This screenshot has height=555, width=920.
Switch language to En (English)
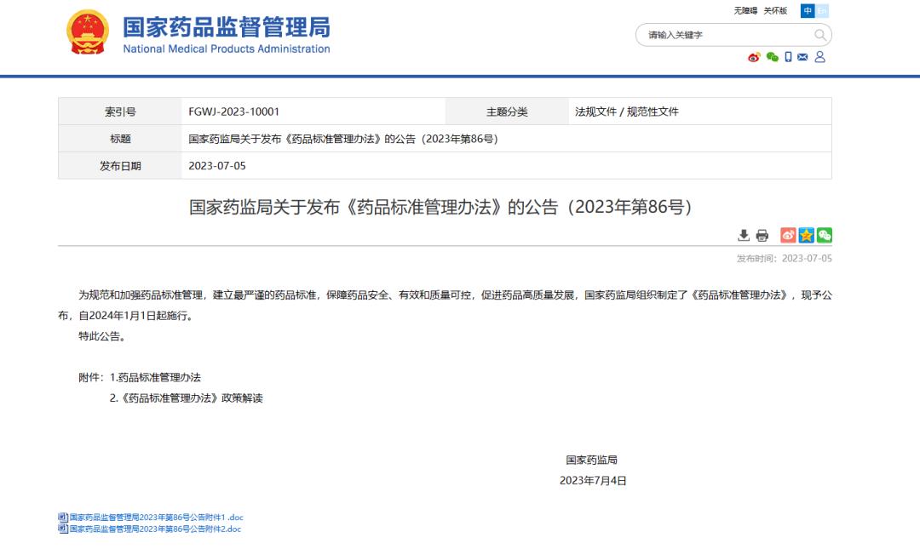pyautogui.click(x=823, y=11)
